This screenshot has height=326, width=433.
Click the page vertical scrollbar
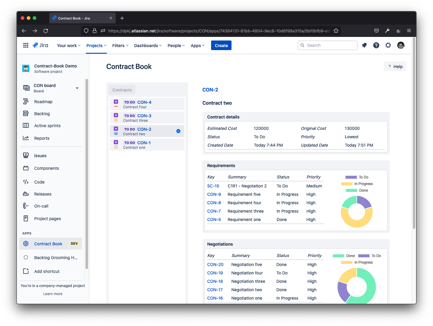tap(414, 133)
